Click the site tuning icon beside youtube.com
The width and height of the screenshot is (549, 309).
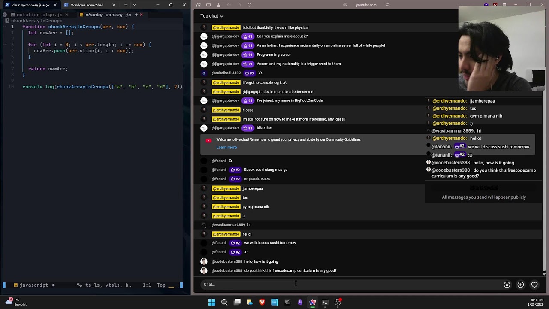[387, 5]
